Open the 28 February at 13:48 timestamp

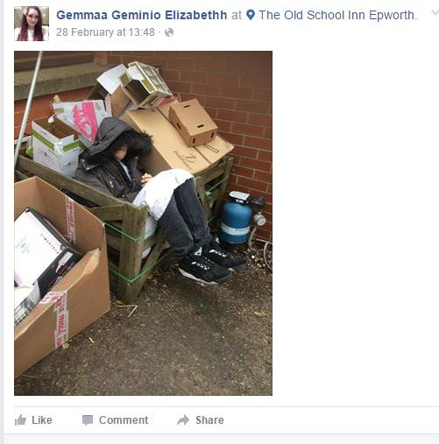coord(105,32)
